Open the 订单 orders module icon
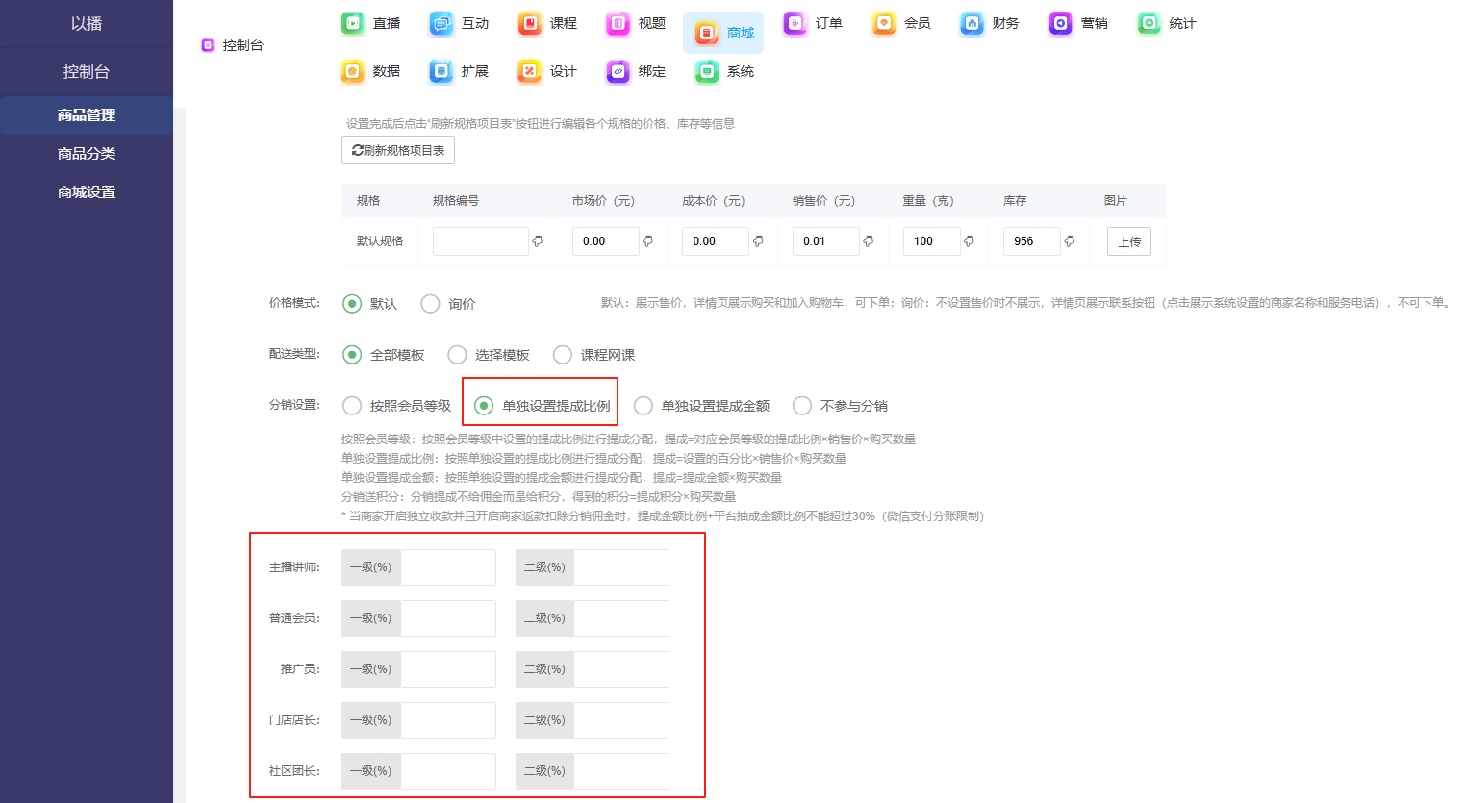The height and width of the screenshot is (803, 1464). pyautogui.click(x=795, y=23)
